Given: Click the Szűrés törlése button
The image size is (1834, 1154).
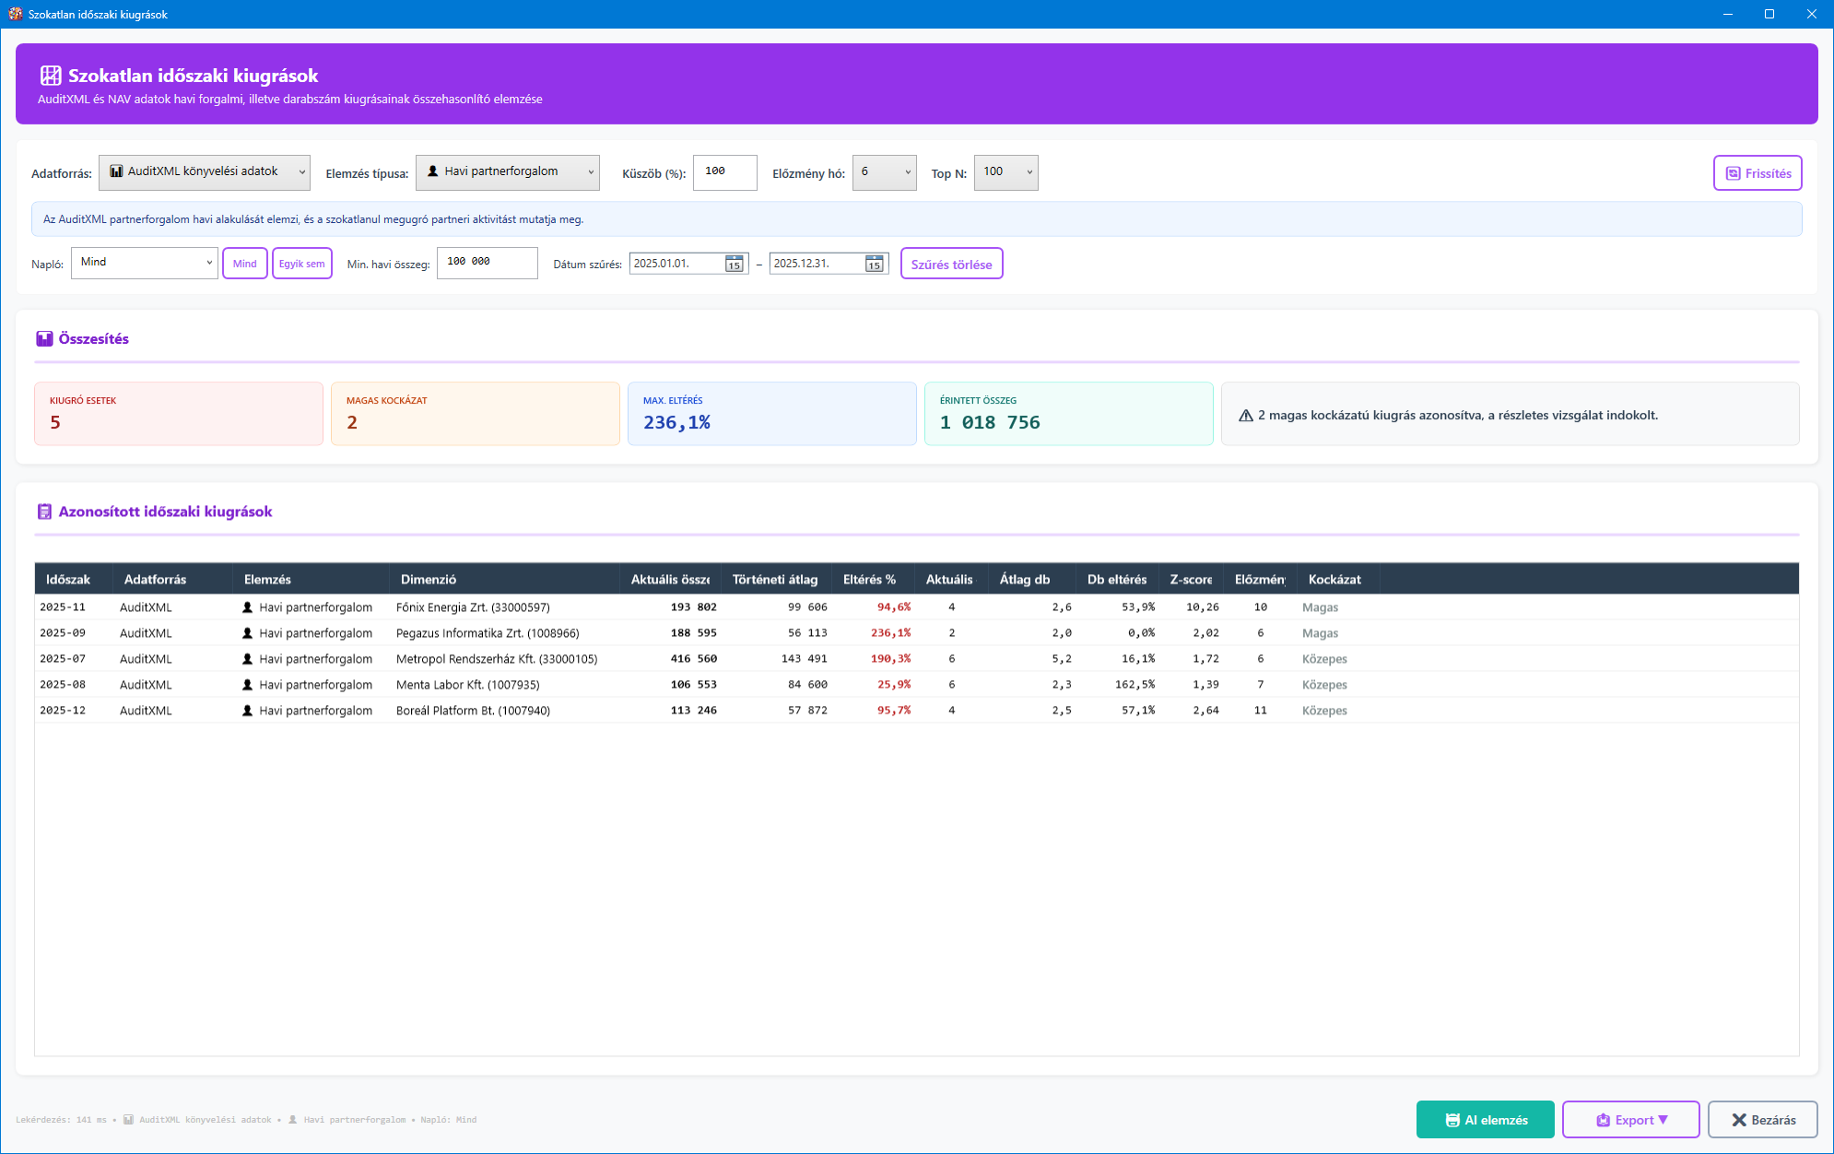Looking at the screenshot, I should (x=951, y=265).
